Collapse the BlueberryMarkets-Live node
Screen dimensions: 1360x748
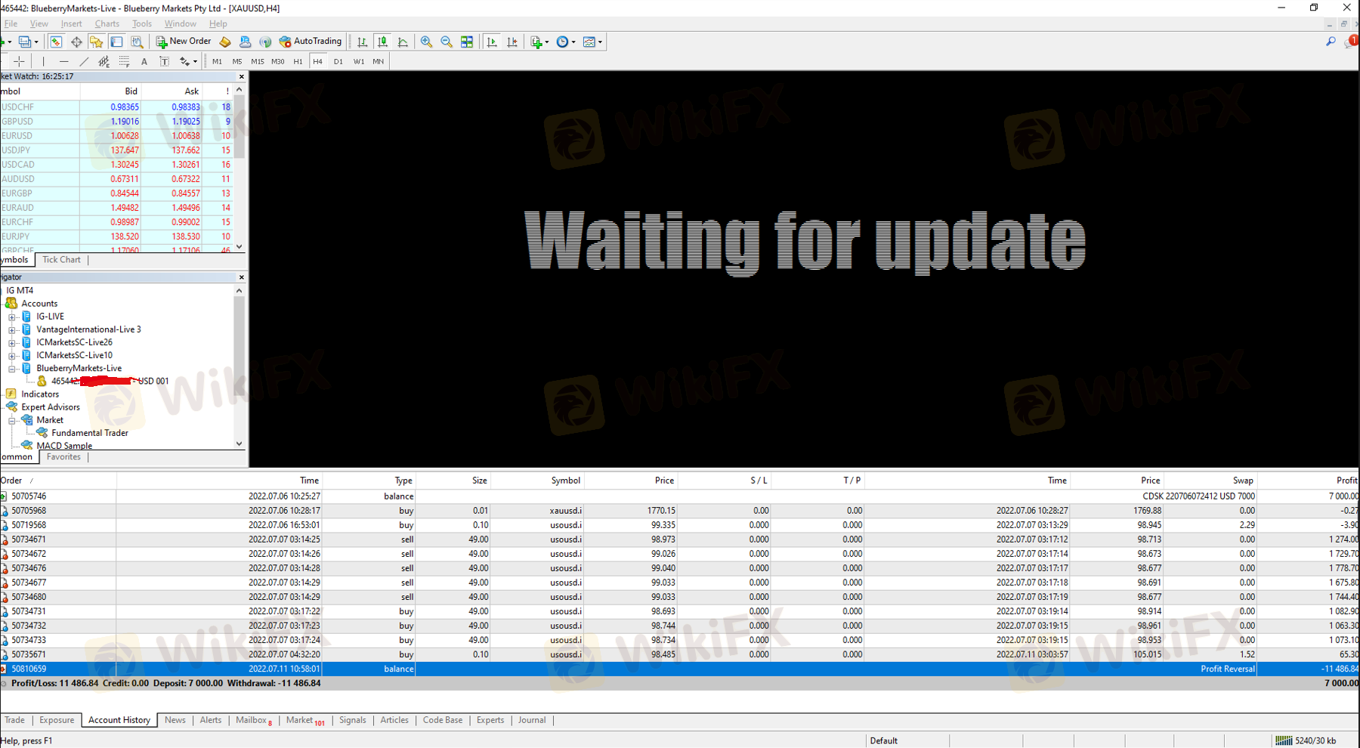pos(12,369)
